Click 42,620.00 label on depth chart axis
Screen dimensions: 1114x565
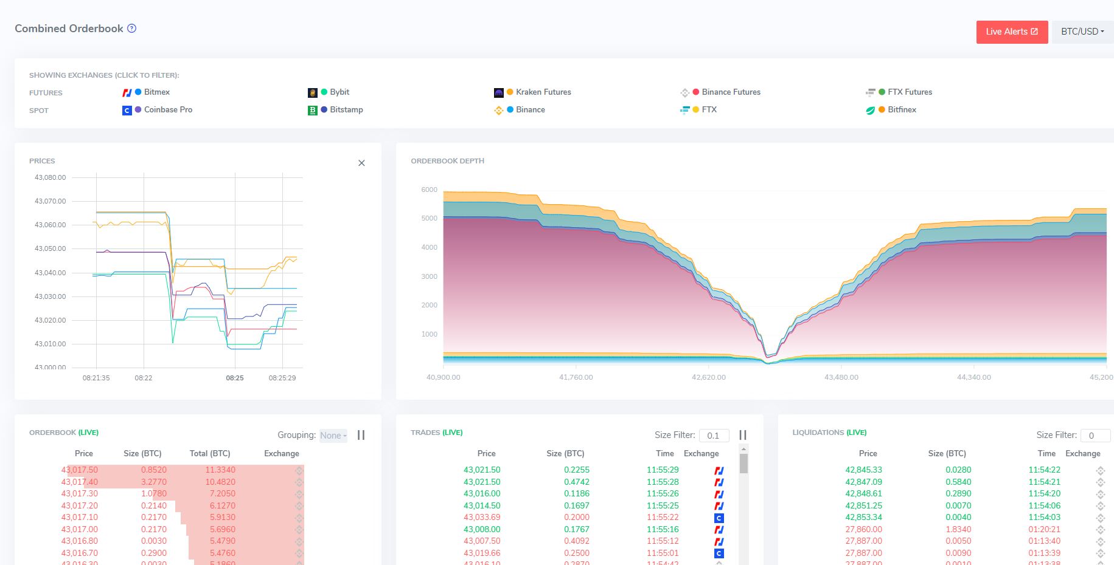pyautogui.click(x=709, y=377)
